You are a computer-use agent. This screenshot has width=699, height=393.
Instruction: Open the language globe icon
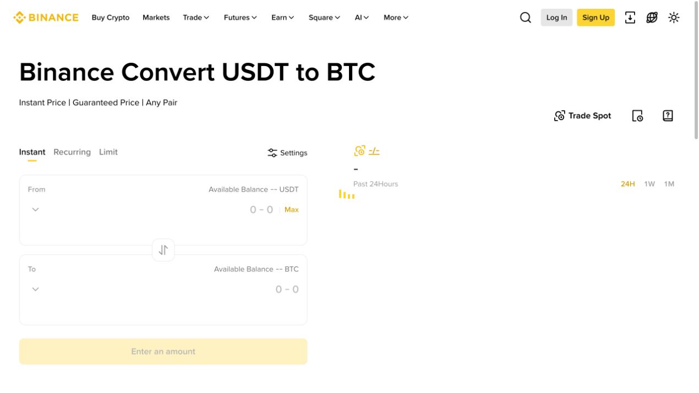click(x=652, y=18)
